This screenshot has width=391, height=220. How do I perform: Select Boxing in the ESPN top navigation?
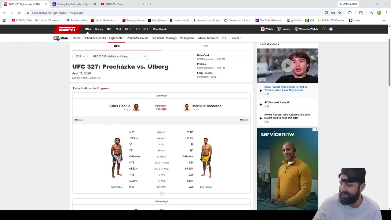[x=99, y=29]
